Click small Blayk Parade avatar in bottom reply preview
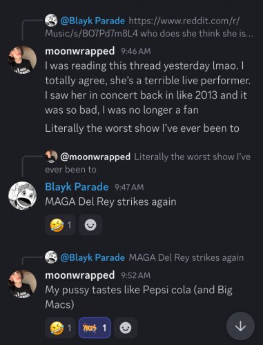The image size is (263, 345). click(x=51, y=257)
